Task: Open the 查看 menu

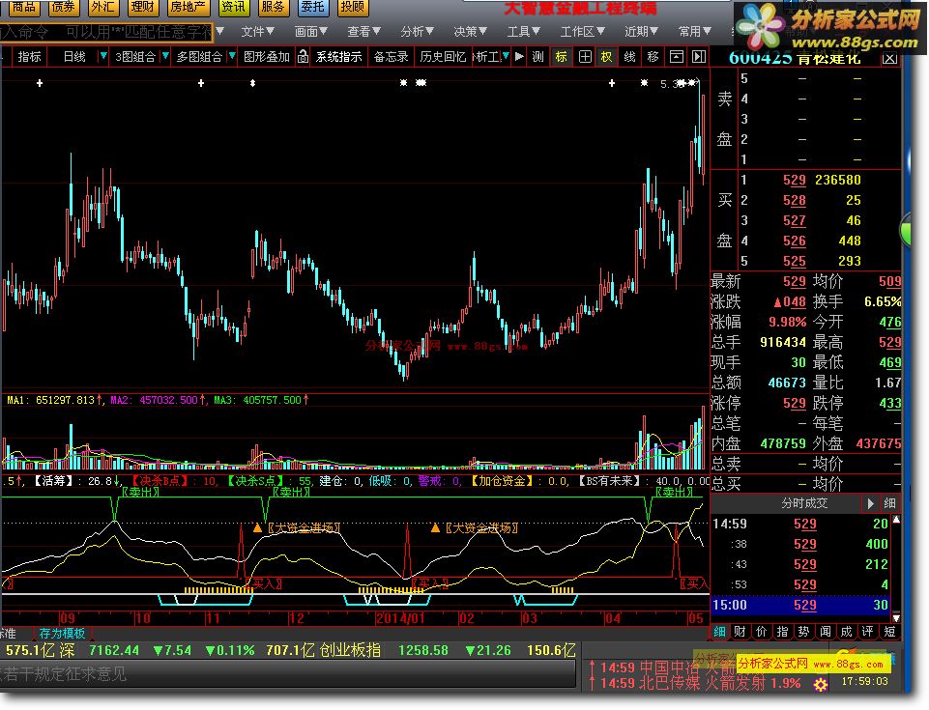Action: click(363, 31)
